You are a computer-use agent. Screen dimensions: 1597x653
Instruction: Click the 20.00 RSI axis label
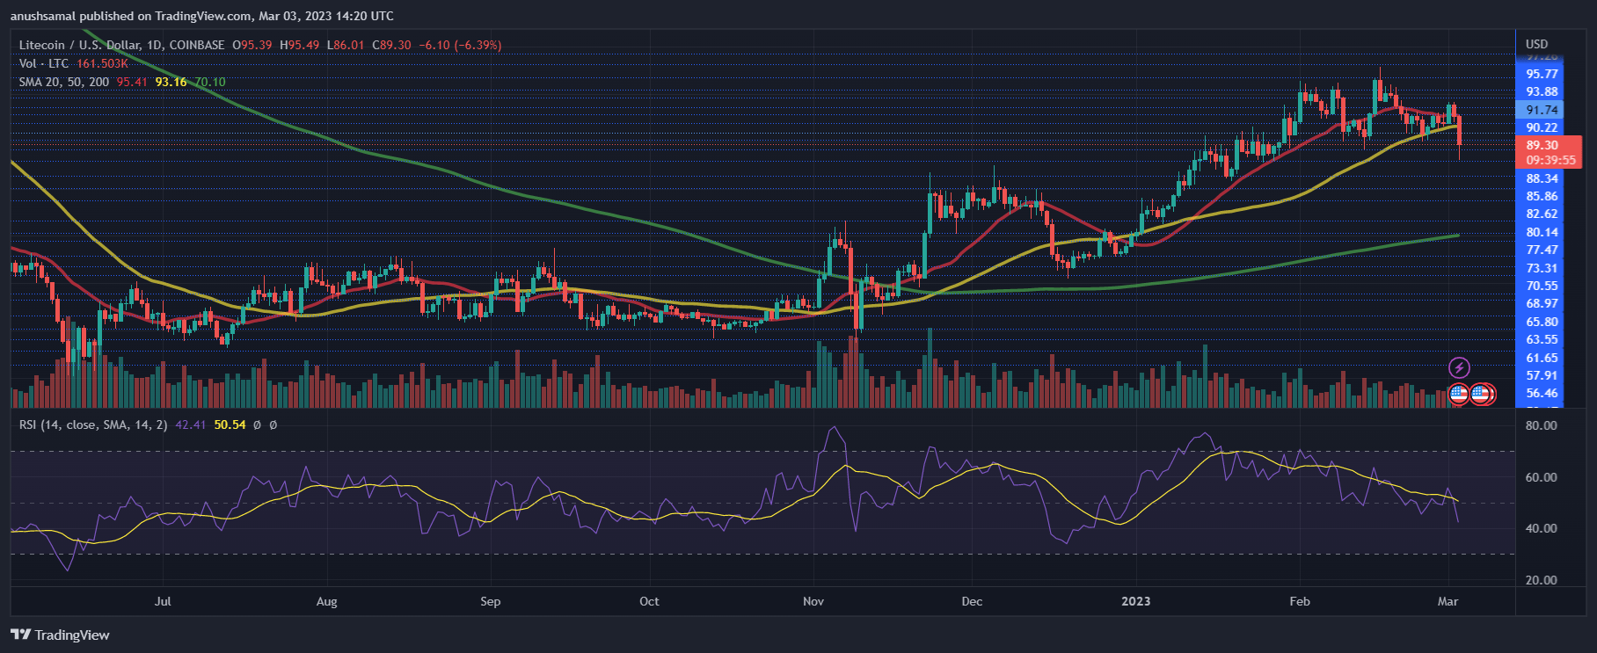coord(1542,580)
